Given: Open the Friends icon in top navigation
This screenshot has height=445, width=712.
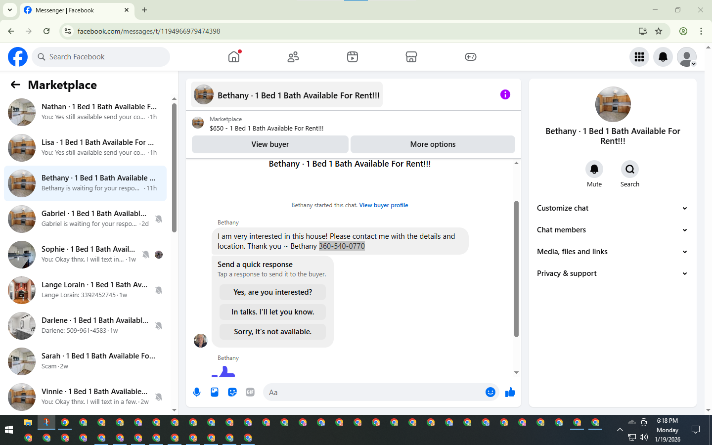Looking at the screenshot, I should [293, 57].
